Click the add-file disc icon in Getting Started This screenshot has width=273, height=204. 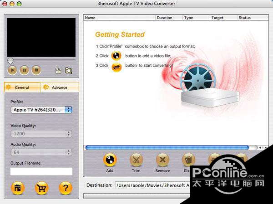point(116,56)
